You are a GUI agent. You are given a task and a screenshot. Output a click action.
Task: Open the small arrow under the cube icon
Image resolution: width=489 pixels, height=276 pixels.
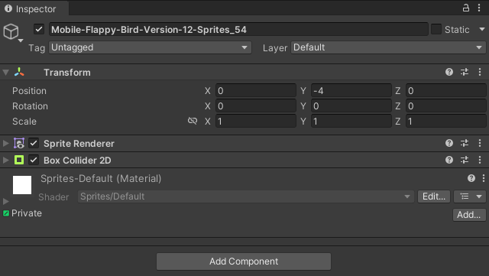(21, 41)
